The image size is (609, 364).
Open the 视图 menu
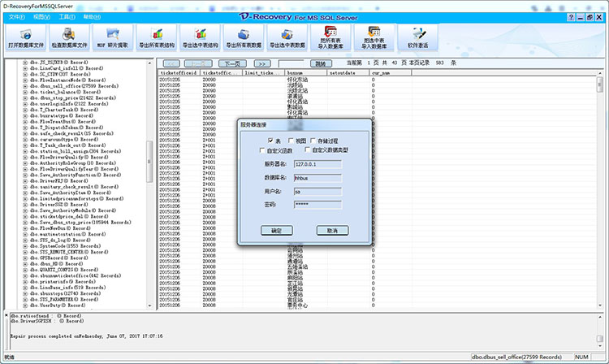pyautogui.click(x=41, y=17)
